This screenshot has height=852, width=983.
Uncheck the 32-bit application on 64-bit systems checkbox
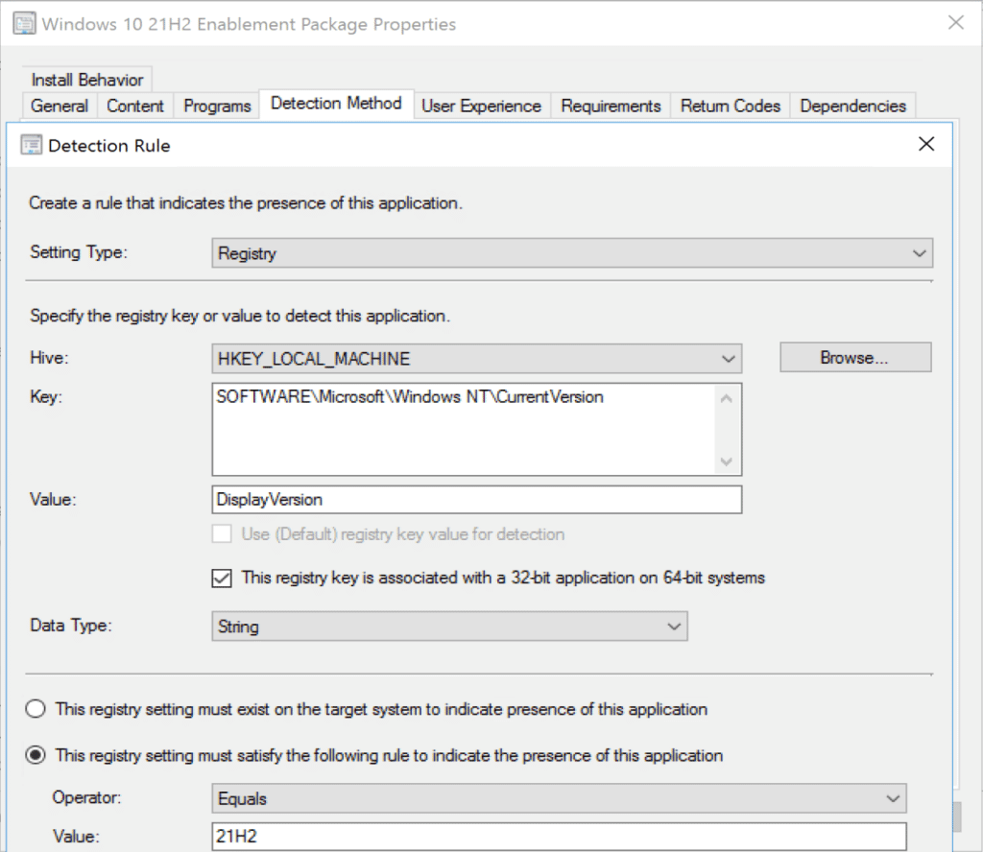tap(222, 578)
